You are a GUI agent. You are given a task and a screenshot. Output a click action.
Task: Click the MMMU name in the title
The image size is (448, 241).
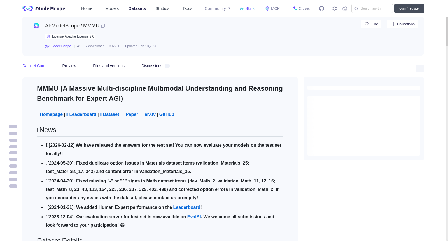click(x=91, y=26)
